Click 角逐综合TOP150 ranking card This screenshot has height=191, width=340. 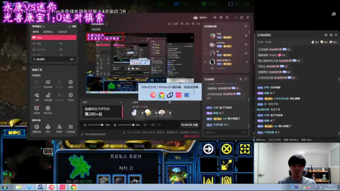(102, 112)
